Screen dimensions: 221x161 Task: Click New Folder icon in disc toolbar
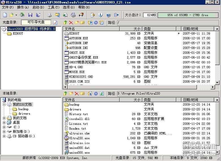click(76, 23)
